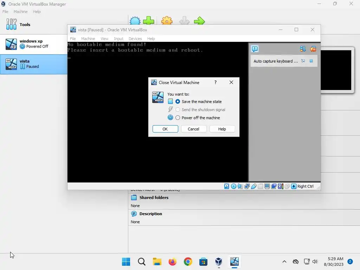Delete all notifications icon in VM panel
The image size is (360, 270).
313,49
